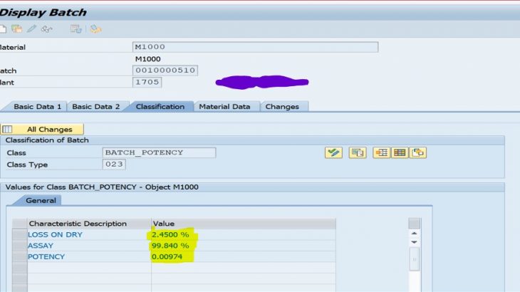The height and width of the screenshot is (292, 520).
Task: Click the orange arrow list icon in Classification
Action: [x=381, y=152]
